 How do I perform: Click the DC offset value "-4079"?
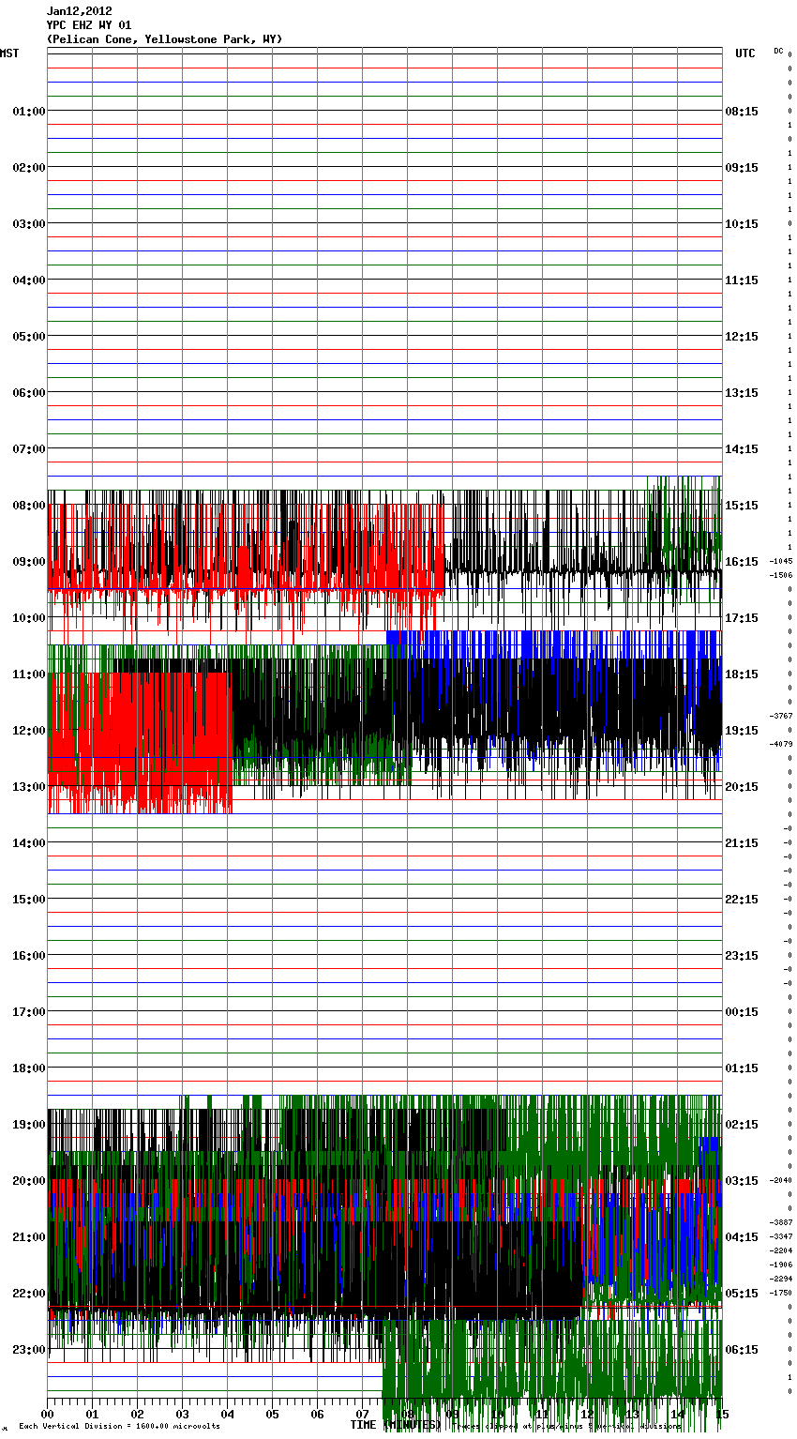781,744
